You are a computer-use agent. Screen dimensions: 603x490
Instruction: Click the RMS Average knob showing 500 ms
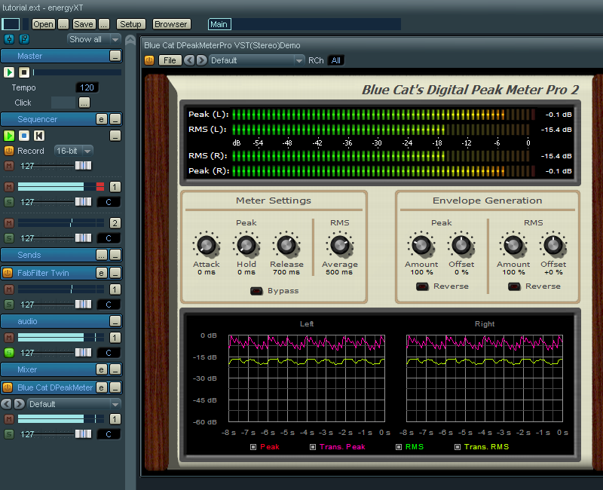(x=340, y=245)
